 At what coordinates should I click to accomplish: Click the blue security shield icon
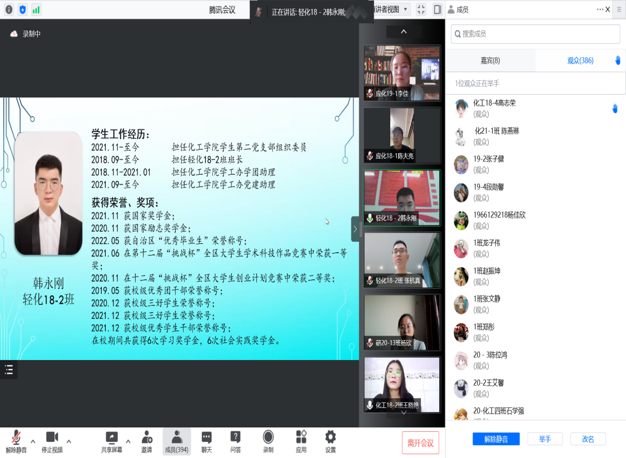point(22,9)
